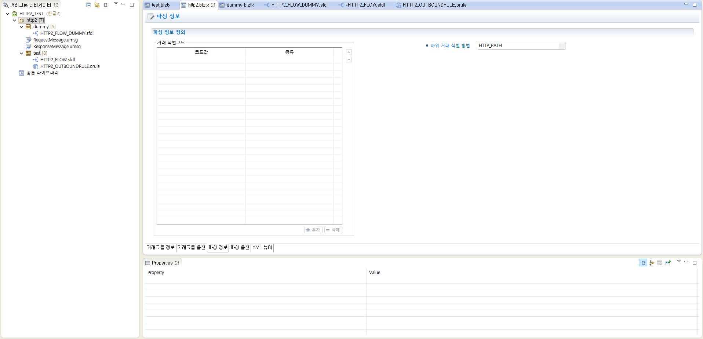Select the tree layout icon in 거래그룹 네비게이터

pos(106,5)
